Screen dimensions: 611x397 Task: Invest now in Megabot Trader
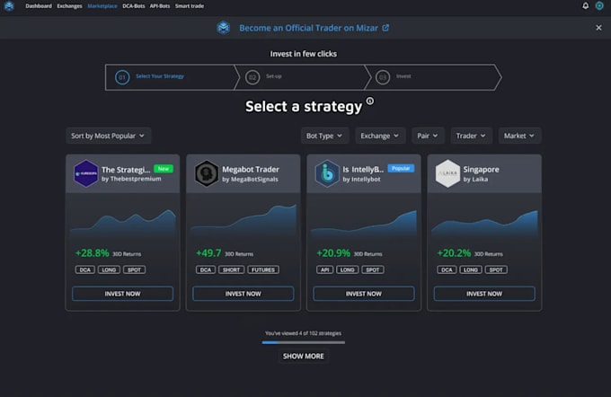(244, 294)
